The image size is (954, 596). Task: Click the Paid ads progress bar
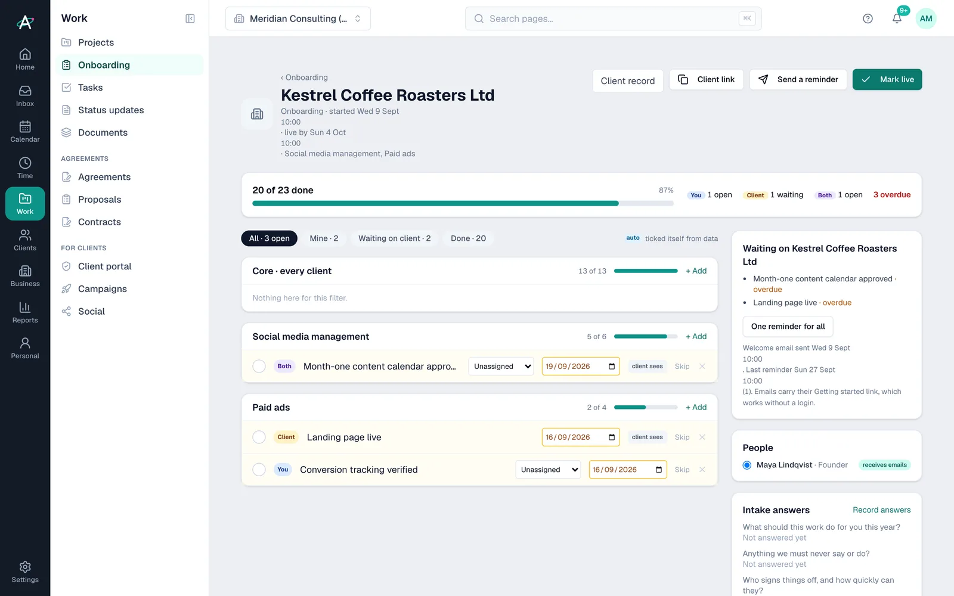pyautogui.click(x=646, y=407)
